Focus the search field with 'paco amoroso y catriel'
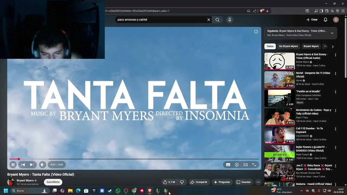 161,19
